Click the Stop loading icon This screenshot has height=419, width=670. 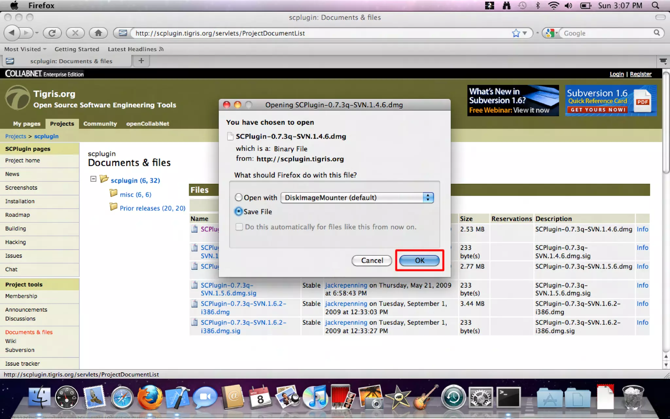[75, 33]
